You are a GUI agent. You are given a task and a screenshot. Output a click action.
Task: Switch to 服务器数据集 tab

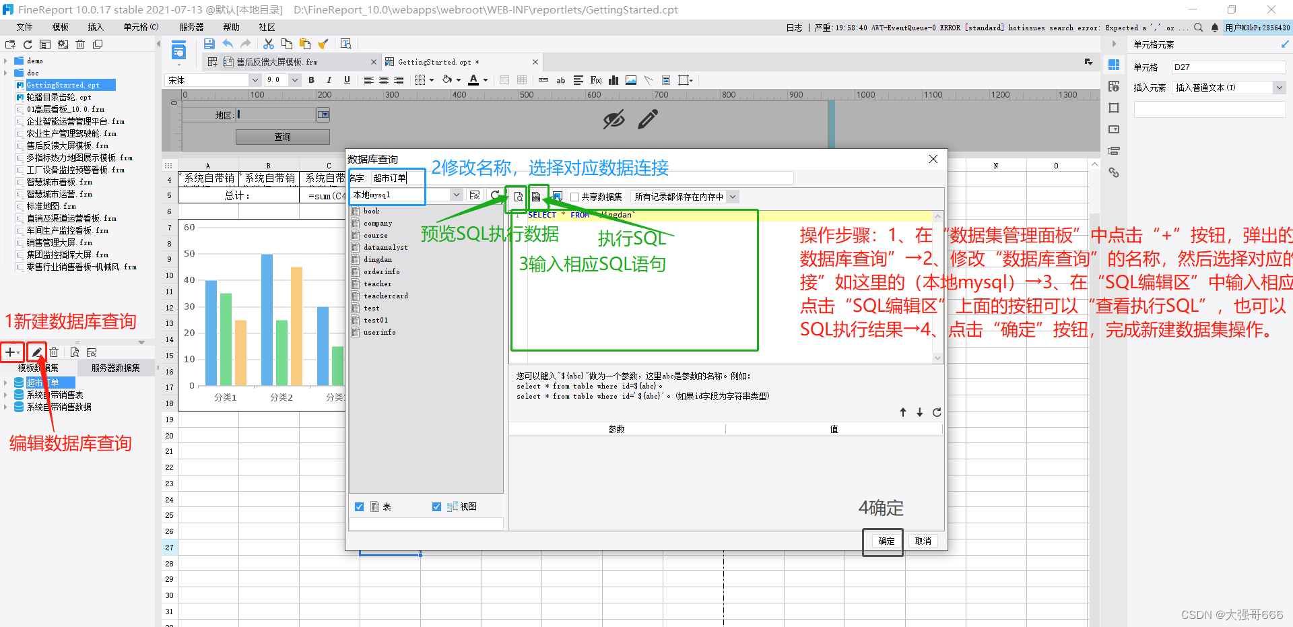pyautogui.click(x=116, y=368)
